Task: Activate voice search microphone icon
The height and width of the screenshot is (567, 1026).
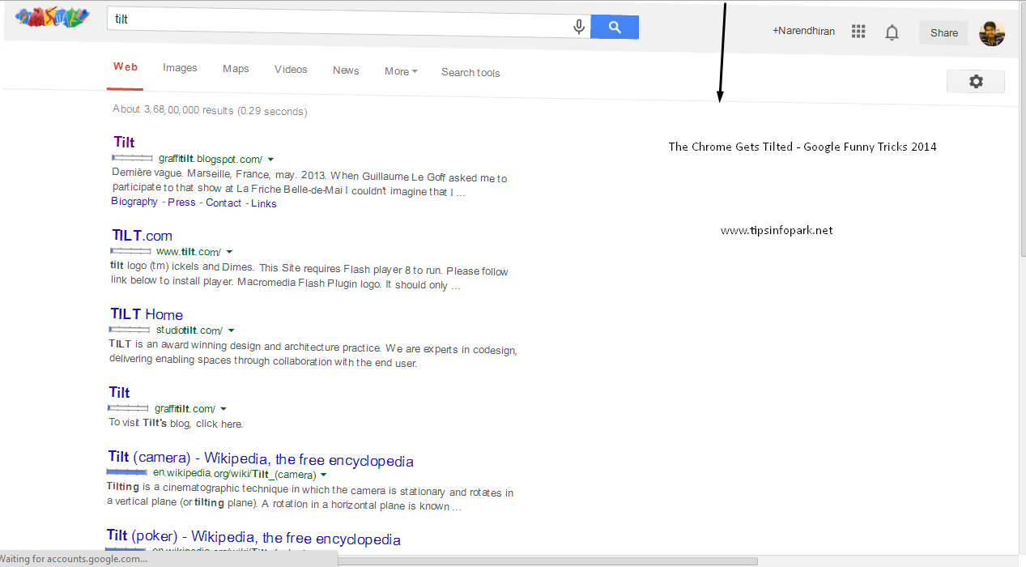Action: click(x=579, y=27)
